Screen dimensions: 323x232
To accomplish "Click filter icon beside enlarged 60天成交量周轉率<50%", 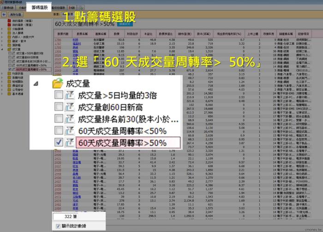I will [x=70, y=131].
